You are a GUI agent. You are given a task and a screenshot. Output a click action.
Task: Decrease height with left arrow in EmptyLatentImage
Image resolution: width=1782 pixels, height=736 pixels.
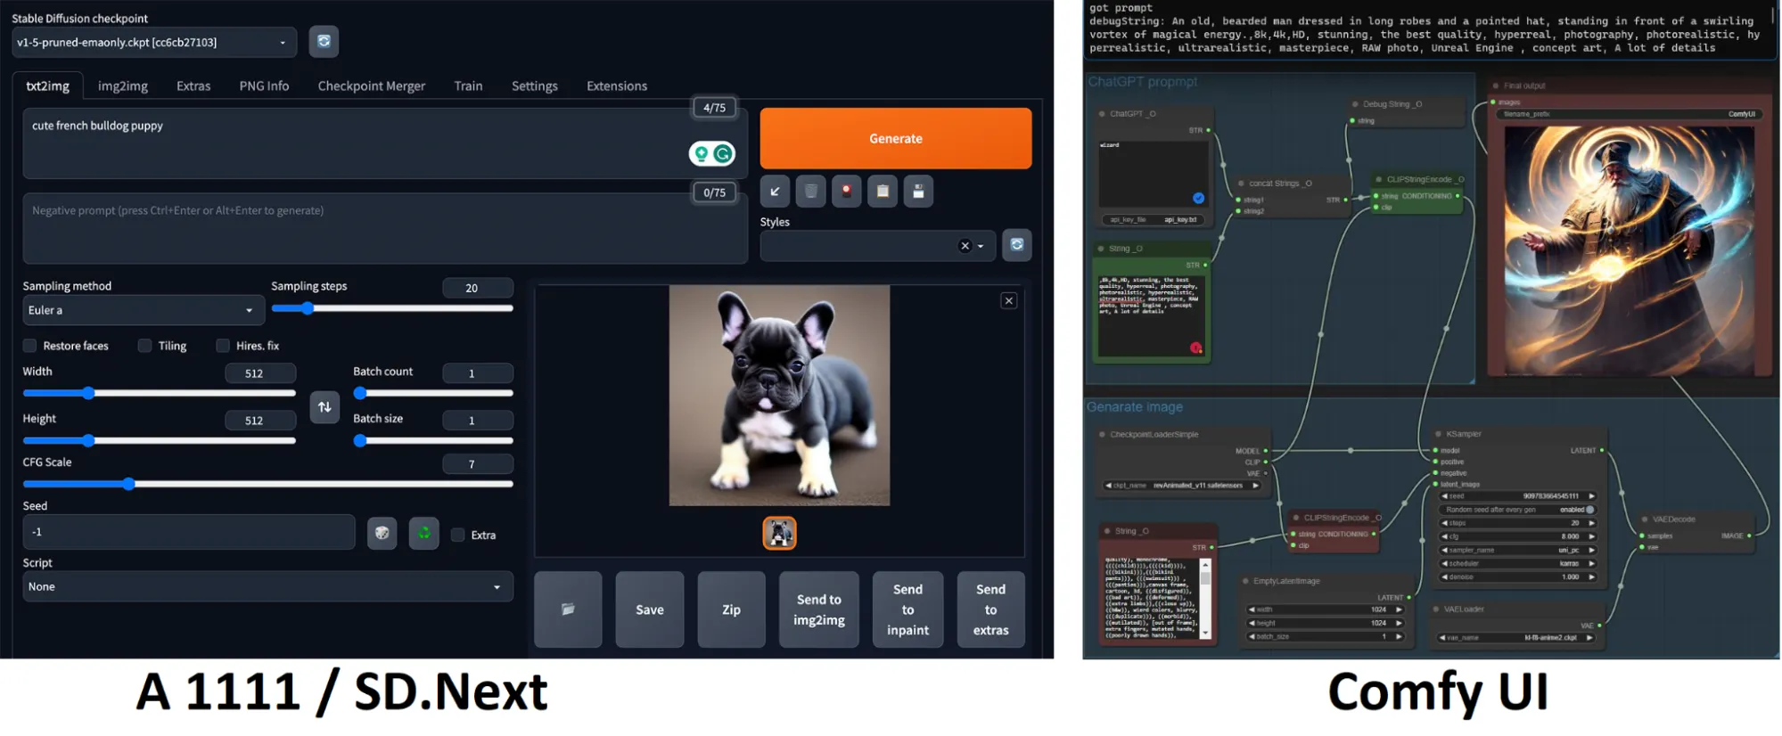click(x=1252, y=623)
